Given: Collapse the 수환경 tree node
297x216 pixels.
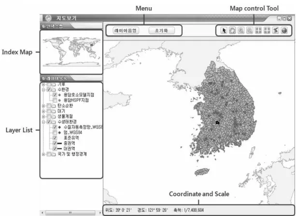Looking at the screenshot, I should point(43,89).
